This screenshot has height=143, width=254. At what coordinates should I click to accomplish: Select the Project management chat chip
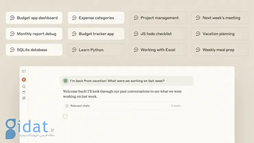tap(158, 18)
